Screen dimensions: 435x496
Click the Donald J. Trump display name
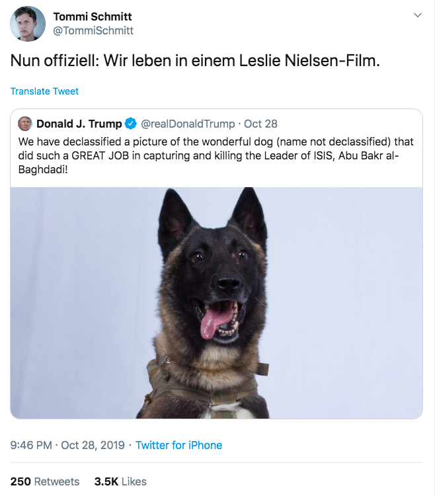click(x=79, y=124)
